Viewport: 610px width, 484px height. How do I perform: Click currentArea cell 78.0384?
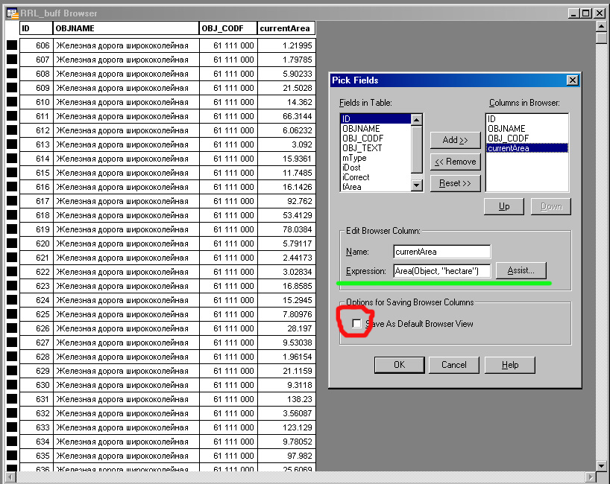pyautogui.click(x=286, y=229)
